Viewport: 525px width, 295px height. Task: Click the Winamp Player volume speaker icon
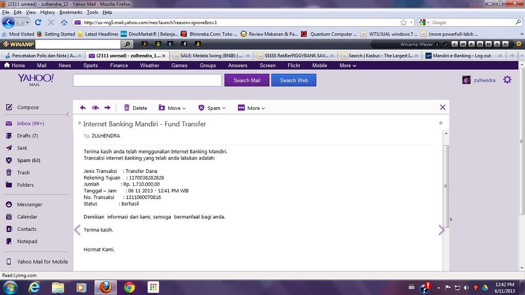(506, 44)
